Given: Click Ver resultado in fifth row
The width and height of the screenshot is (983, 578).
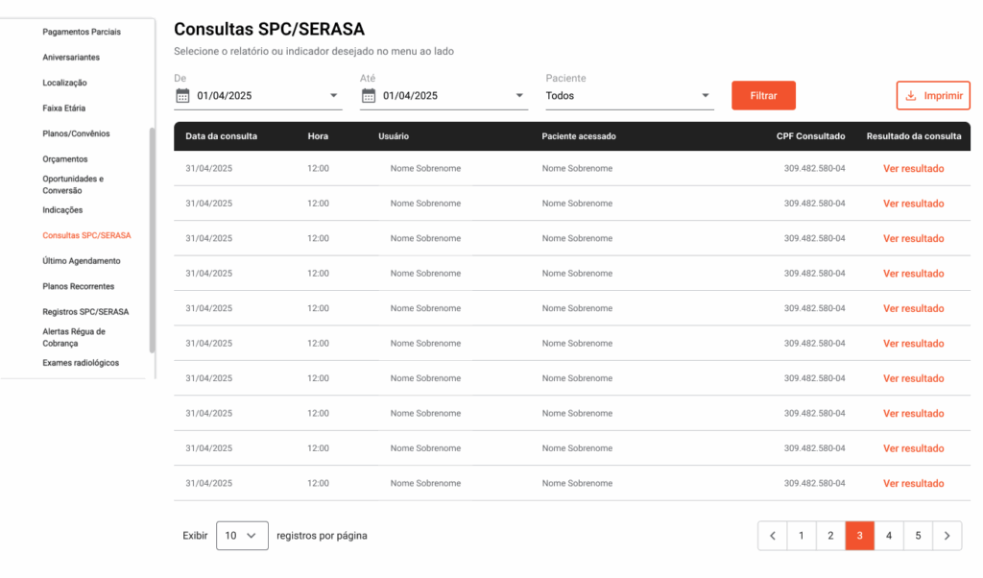Looking at the screenshot, I should [x=914, y=308].
